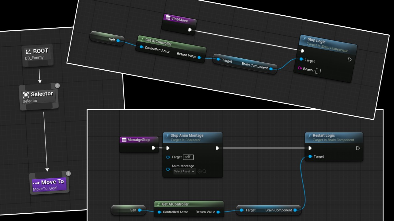394x221 pixels.
Task: Click the Stop Anim Montage execution output pin
Action: [217, 148]
